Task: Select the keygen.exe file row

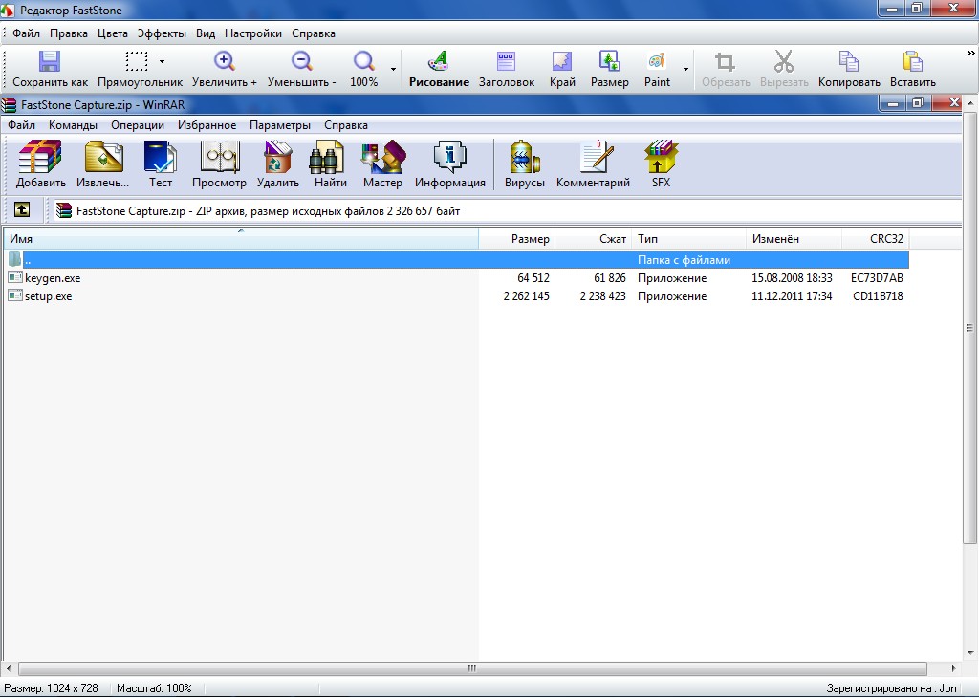Action: click(x=456, y=278)
